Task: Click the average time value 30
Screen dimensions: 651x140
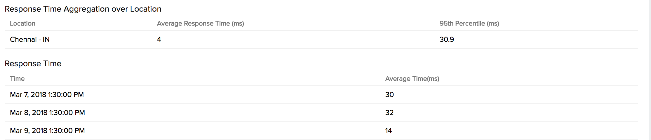Action: (389, 95)
